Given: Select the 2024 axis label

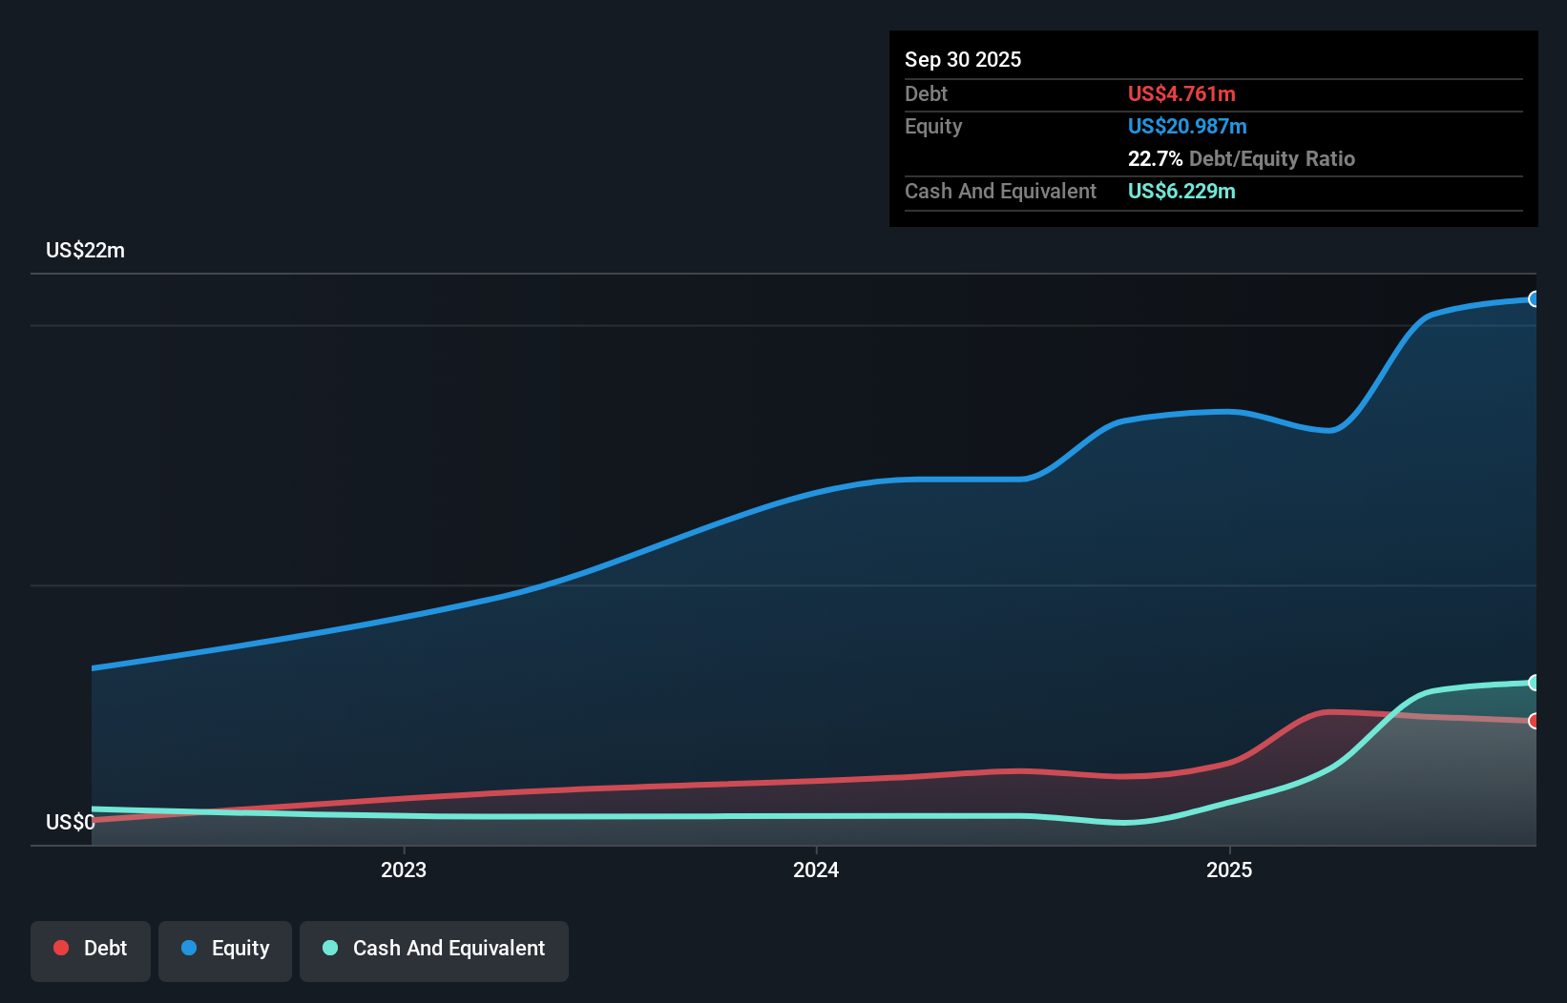Looking at the screenshot, I should click(x=816, y=870).
